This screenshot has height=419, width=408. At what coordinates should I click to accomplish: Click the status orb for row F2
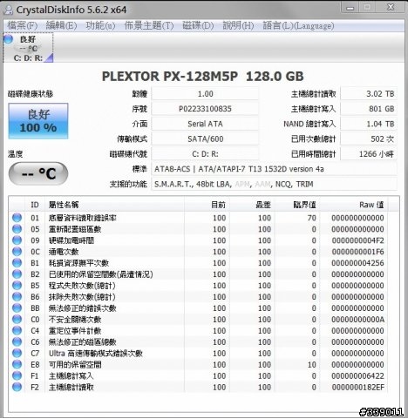pyautogui.click(x=17, y=387)
